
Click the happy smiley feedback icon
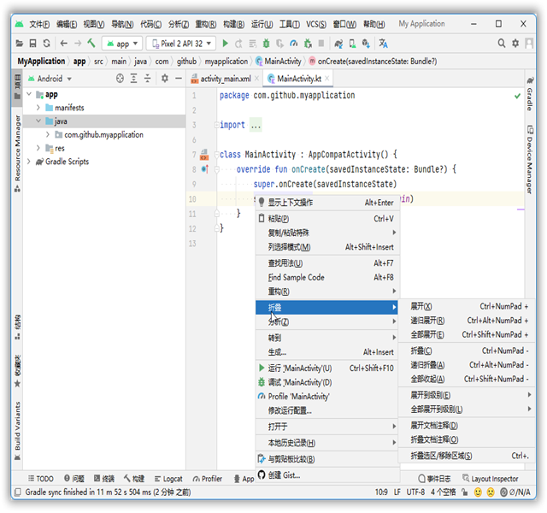[478, 492]
